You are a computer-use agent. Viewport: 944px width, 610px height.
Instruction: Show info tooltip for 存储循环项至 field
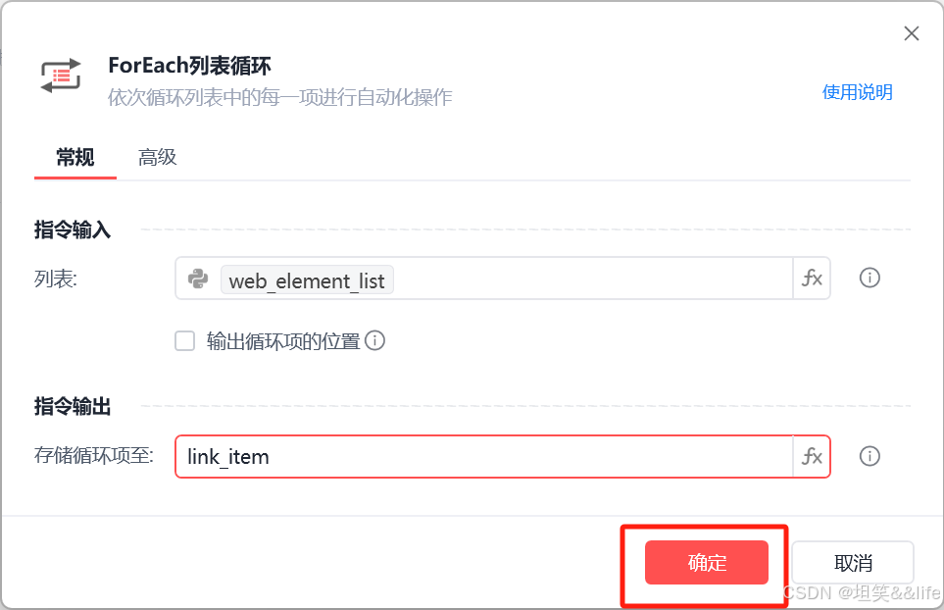pos(869,456)
